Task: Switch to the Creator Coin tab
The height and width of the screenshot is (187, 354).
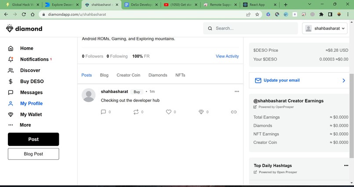Action: click(x=128, y=75)
